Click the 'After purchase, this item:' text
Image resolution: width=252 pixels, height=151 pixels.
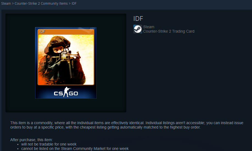click(32, 140)
